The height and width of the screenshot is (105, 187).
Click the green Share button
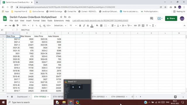click(x=171, y=18)
